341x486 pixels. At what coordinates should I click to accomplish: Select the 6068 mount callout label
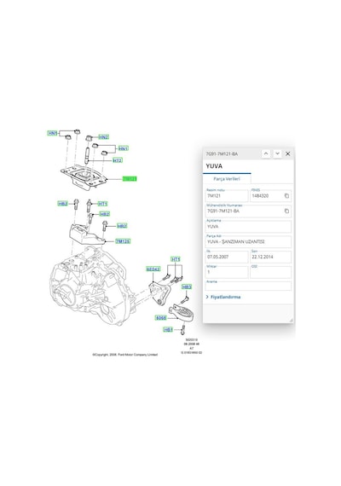pyautogui.click(x=161, y=318)
